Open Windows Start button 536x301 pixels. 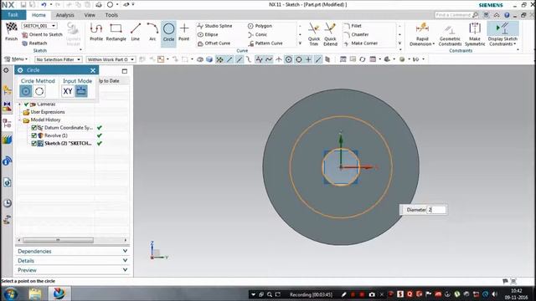pos(10,293)
